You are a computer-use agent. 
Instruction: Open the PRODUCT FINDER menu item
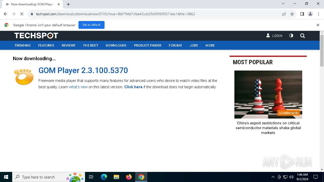coord(148,45)
